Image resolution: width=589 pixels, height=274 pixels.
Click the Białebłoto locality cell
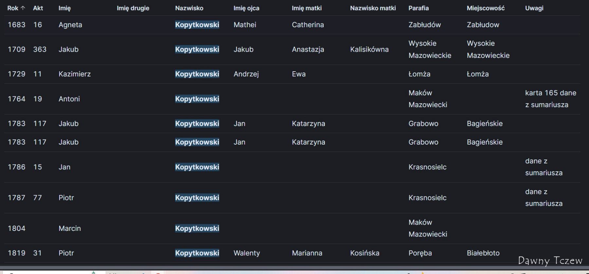point(483,253)
